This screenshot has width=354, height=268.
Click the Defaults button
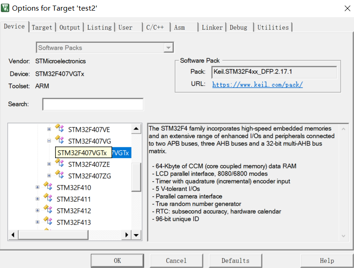click(235, 261)
